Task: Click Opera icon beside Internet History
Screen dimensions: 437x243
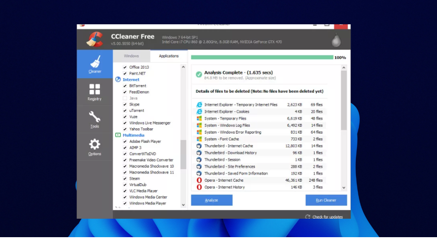Action: tap(199, 187)
